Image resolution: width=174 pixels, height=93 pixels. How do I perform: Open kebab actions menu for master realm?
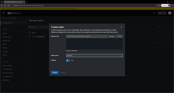point(169,36)
